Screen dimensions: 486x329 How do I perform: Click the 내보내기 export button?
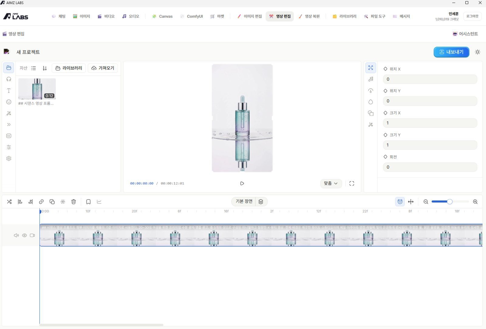click(x=451, y=52)
